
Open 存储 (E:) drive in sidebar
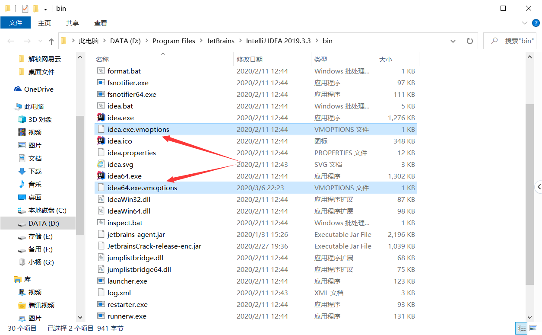[x=35, y=236]
